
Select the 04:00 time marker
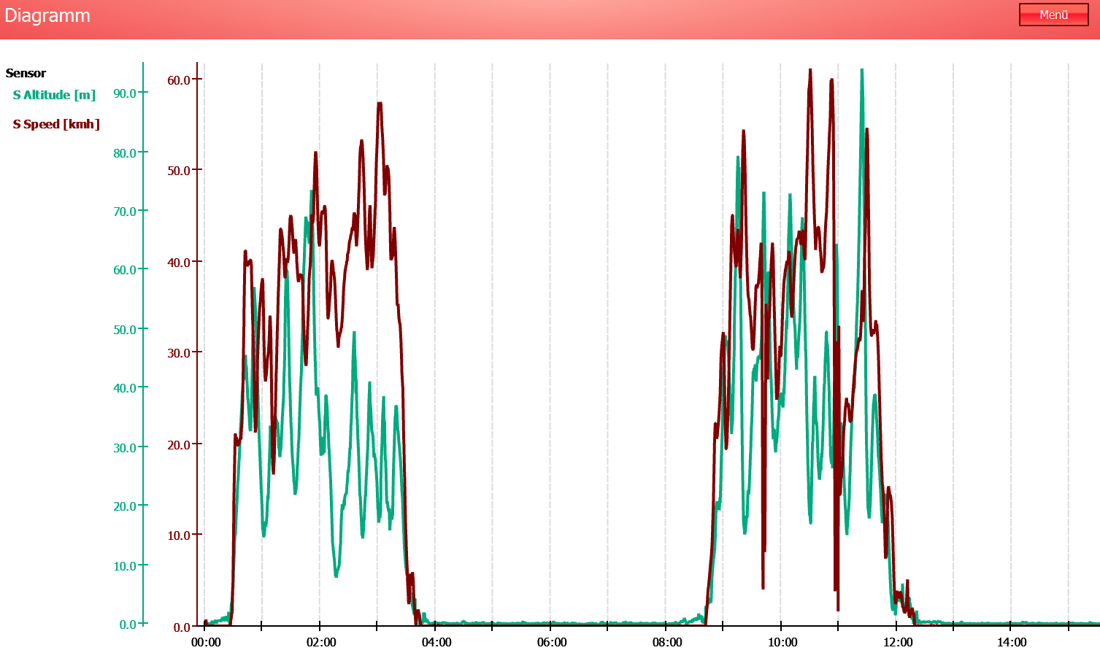(436, 642)
